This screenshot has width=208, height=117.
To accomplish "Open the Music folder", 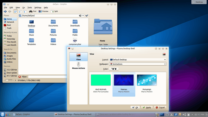I will tap(31, 32).
